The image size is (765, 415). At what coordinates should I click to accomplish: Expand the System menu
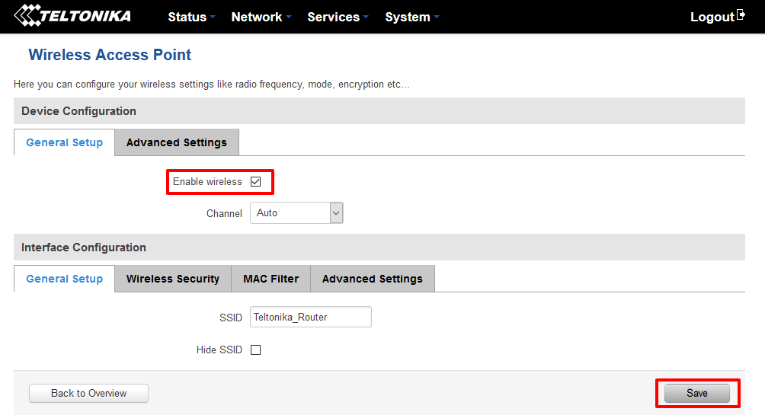(x=411, y=17)
